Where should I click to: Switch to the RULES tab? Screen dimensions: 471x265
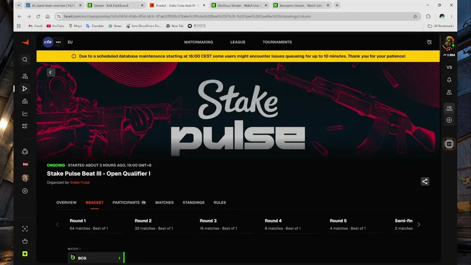tap(220, 203)
